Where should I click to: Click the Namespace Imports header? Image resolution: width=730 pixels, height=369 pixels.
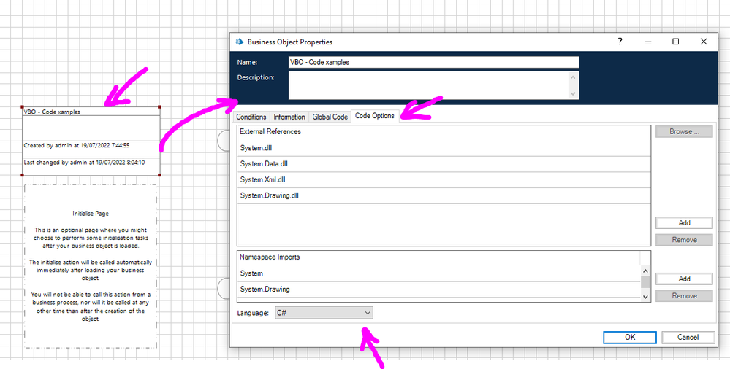click(x=438, y=257)
